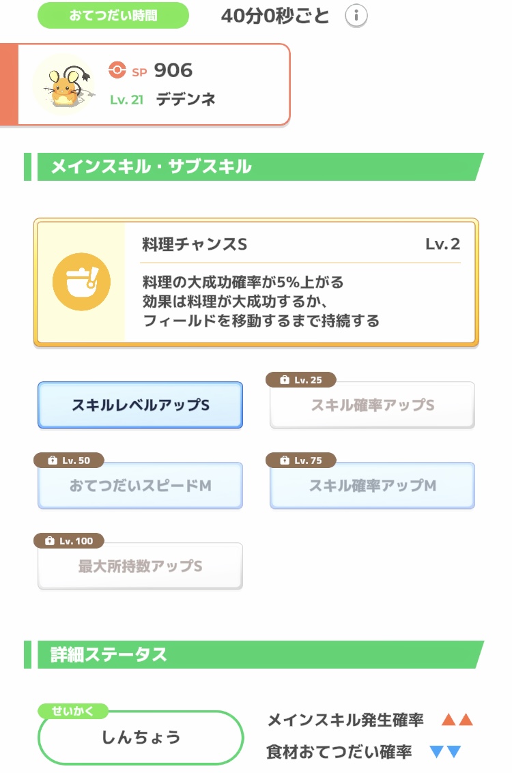This screenshot has height=773, width=512.
Task: Tap the しんちょう nature box
Action: pyautogui.click(x=141, y=738)
